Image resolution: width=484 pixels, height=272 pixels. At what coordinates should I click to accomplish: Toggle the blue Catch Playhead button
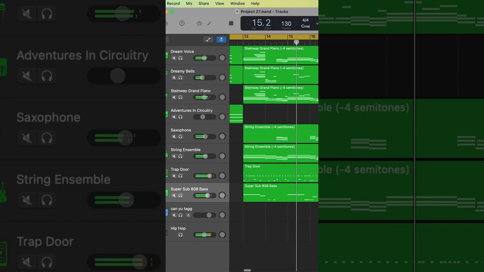pos(221,39)
